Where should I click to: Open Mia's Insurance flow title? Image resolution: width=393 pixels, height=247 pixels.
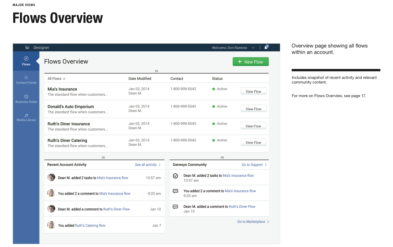(62, 89)
